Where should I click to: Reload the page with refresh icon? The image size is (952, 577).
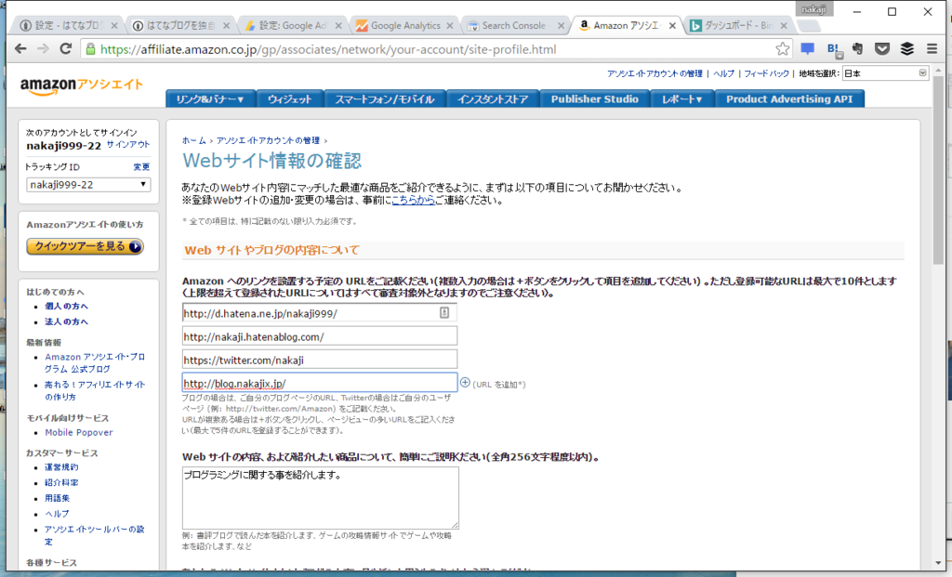pos(66,49)
